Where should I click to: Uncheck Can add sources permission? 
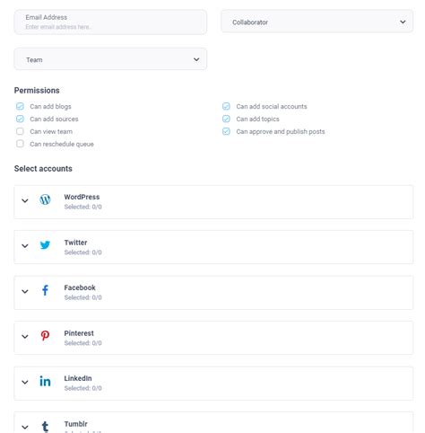[x=20, y=119]
